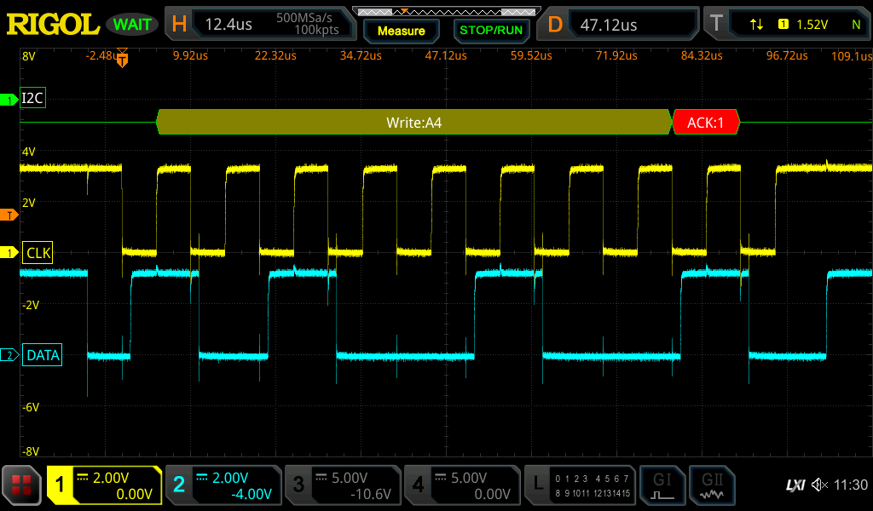The image size is (873, 511).
Task: Toggle channel 2 with -4.00V offset
Action: [223, 485]
